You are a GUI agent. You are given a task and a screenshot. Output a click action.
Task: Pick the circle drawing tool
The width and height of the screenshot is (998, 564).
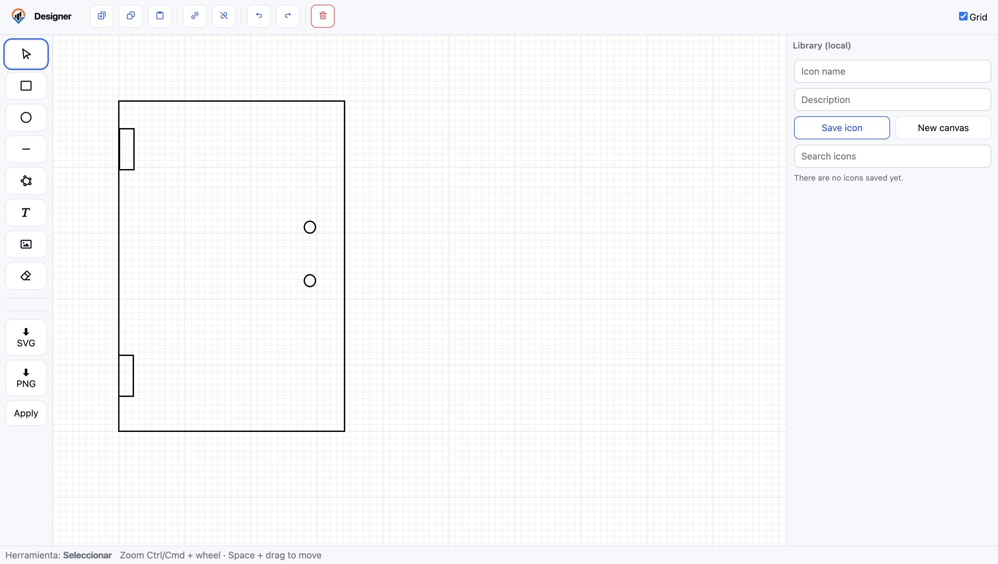[x=26, y=118]
